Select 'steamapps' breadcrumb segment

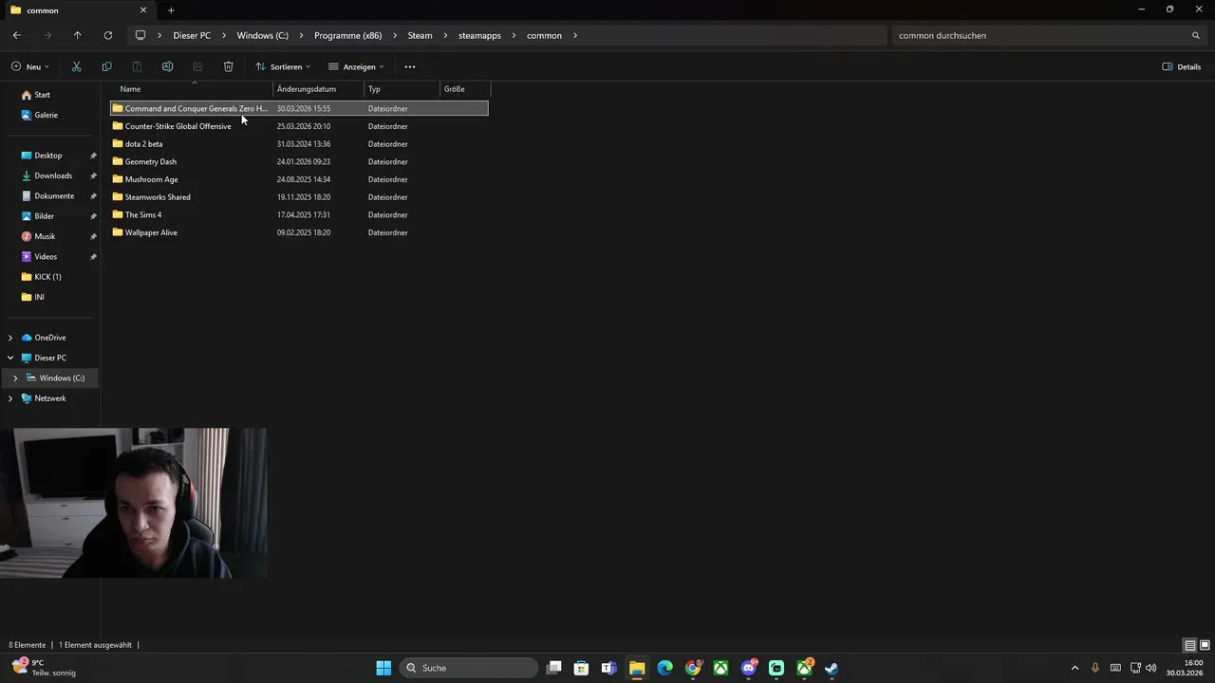click(479, 35)
